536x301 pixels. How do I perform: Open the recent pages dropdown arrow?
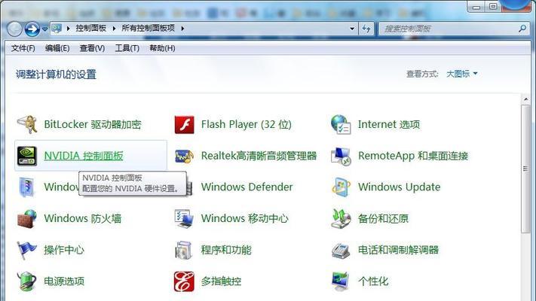coord(44,29)
